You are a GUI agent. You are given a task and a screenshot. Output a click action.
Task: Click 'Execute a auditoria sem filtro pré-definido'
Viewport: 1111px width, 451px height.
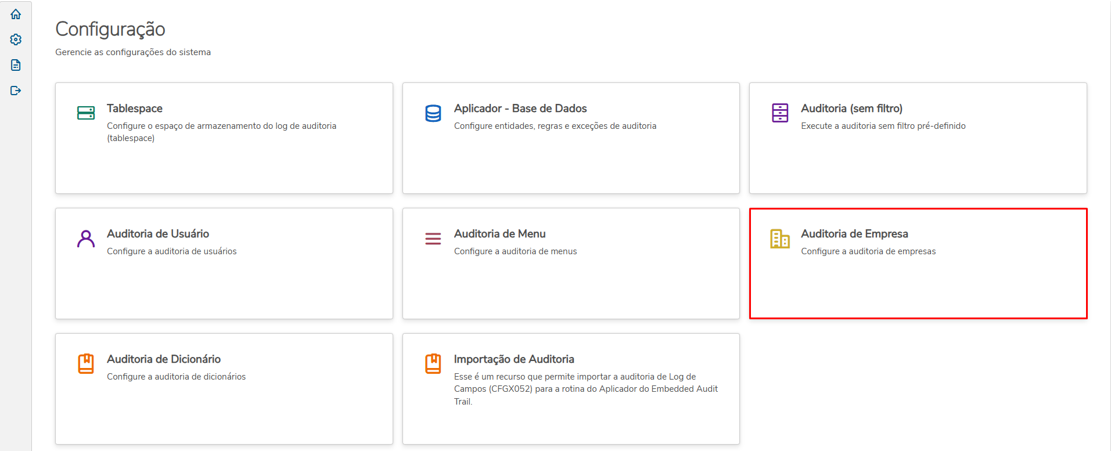[x=883, y=126]
